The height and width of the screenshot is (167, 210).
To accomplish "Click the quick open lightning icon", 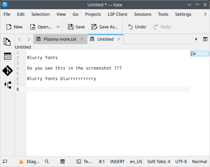I will 196,39.
